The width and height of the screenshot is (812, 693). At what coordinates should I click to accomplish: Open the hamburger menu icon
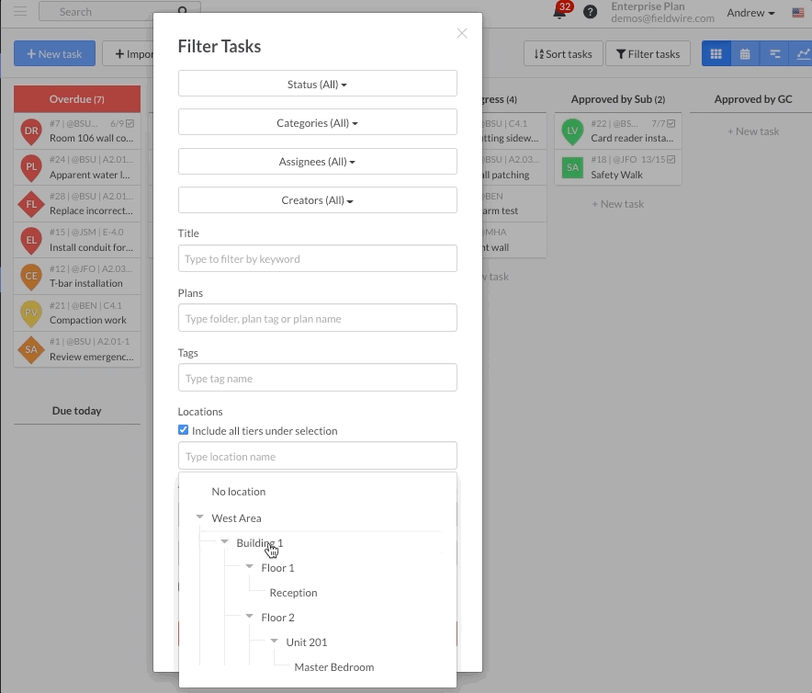coord(20,12)
